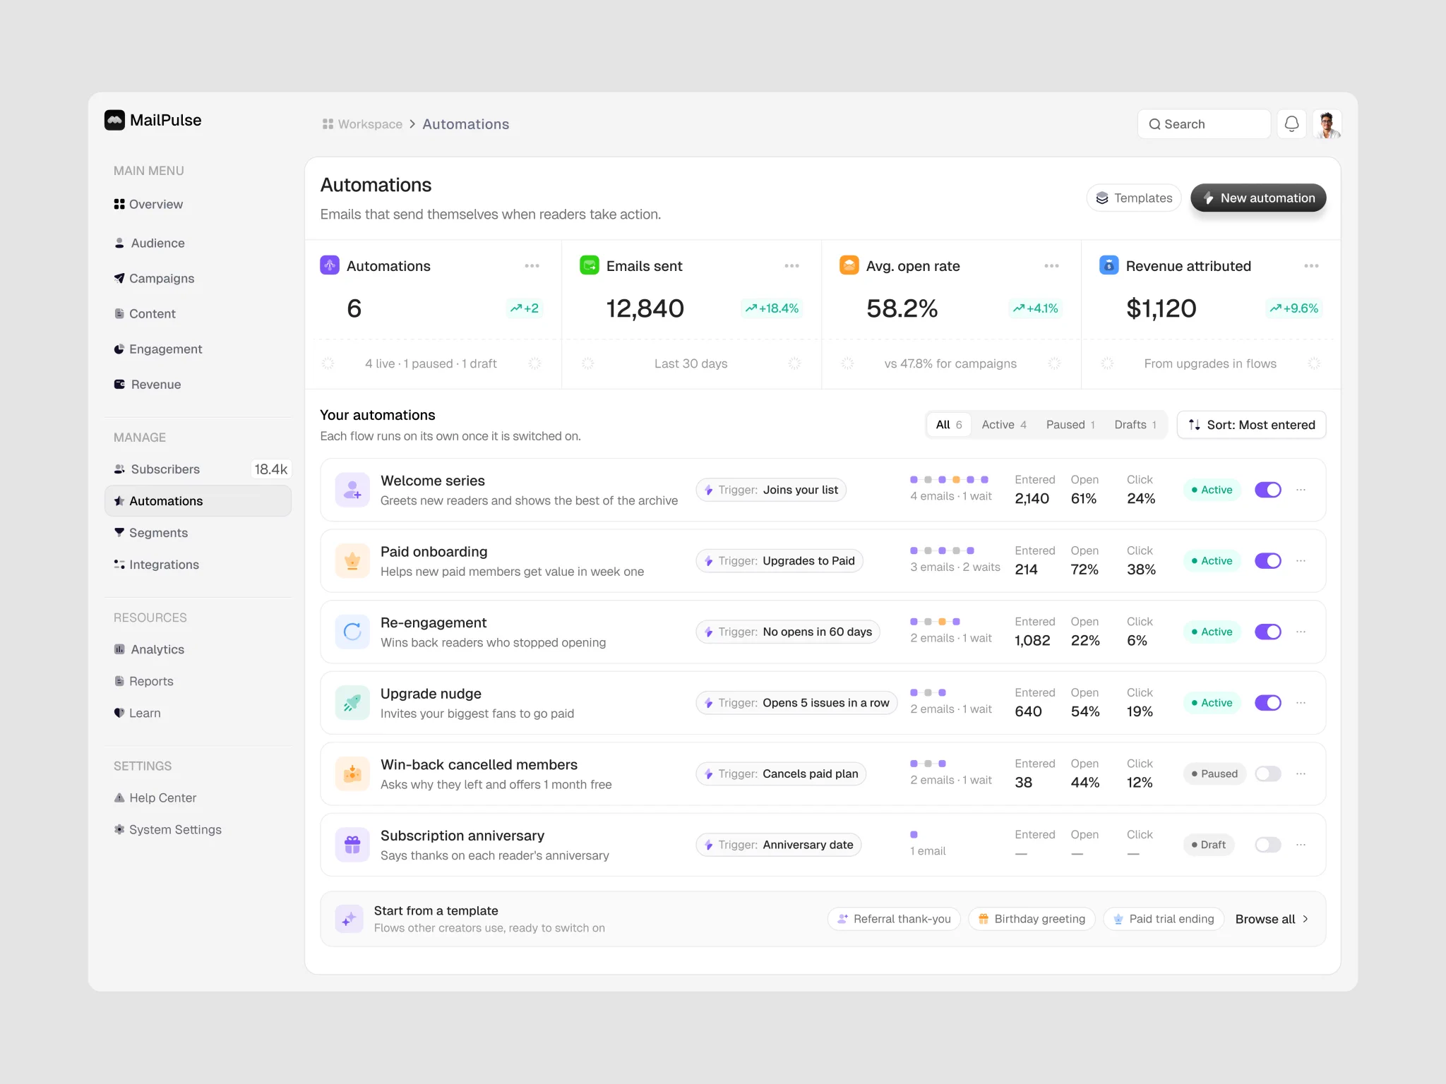Click the Subscription anniversary gift icon
Screen dimensions: 1446x1084
352,845
